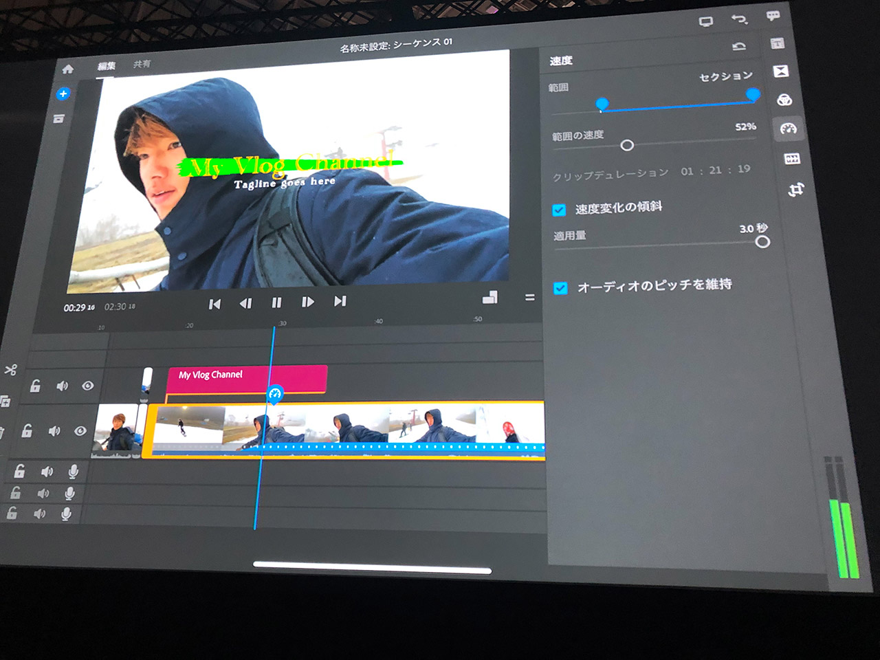The image size is (880, 660).
Task: Open the Transform crop icon
Action: 796,189
